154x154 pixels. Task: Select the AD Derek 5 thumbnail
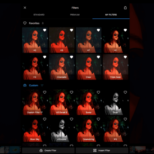coord(62,102)
